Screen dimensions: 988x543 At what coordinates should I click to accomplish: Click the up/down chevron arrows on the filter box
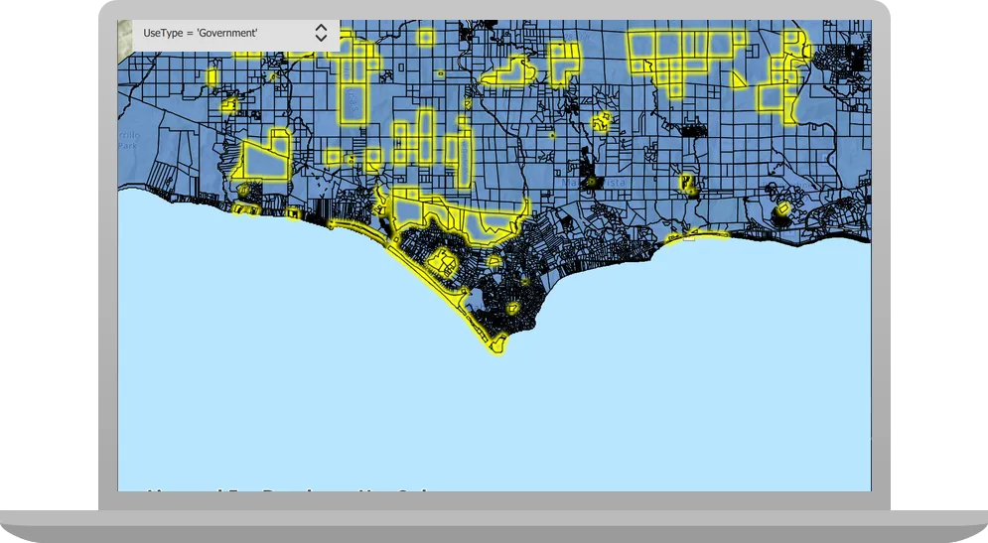(321, 34)
